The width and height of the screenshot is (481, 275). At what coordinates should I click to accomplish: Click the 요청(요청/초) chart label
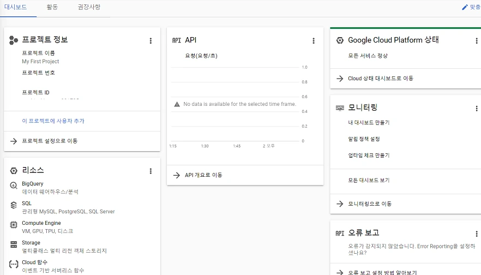tap(201, 56)
